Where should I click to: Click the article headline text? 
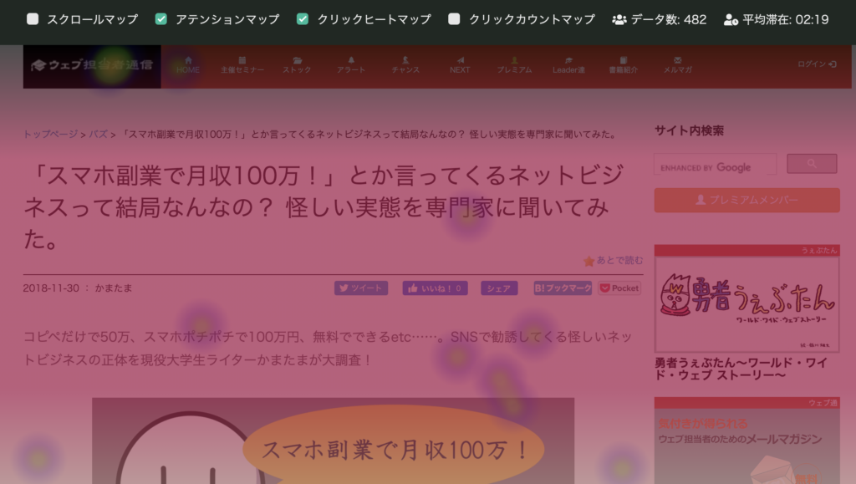[324, 206]
